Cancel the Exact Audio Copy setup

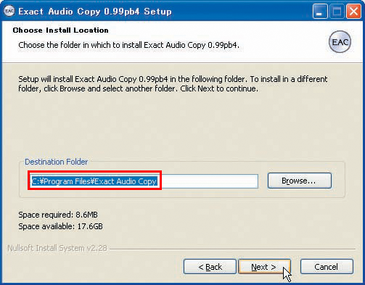point(327,267)
